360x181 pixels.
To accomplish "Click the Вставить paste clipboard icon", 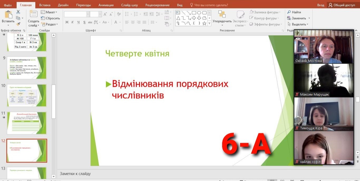I will coord(8,15).
